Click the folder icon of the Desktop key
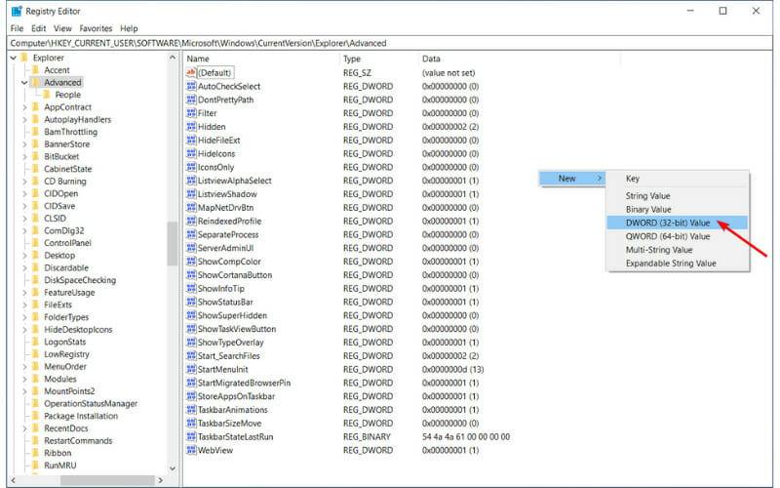Viewport: 780px width, 488px height. click(x=36, y=255)
